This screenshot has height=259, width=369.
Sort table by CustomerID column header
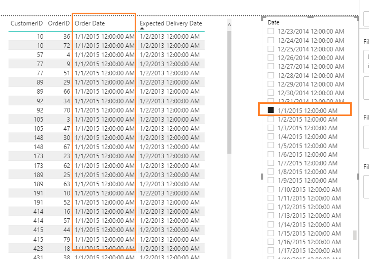(26, 23)
